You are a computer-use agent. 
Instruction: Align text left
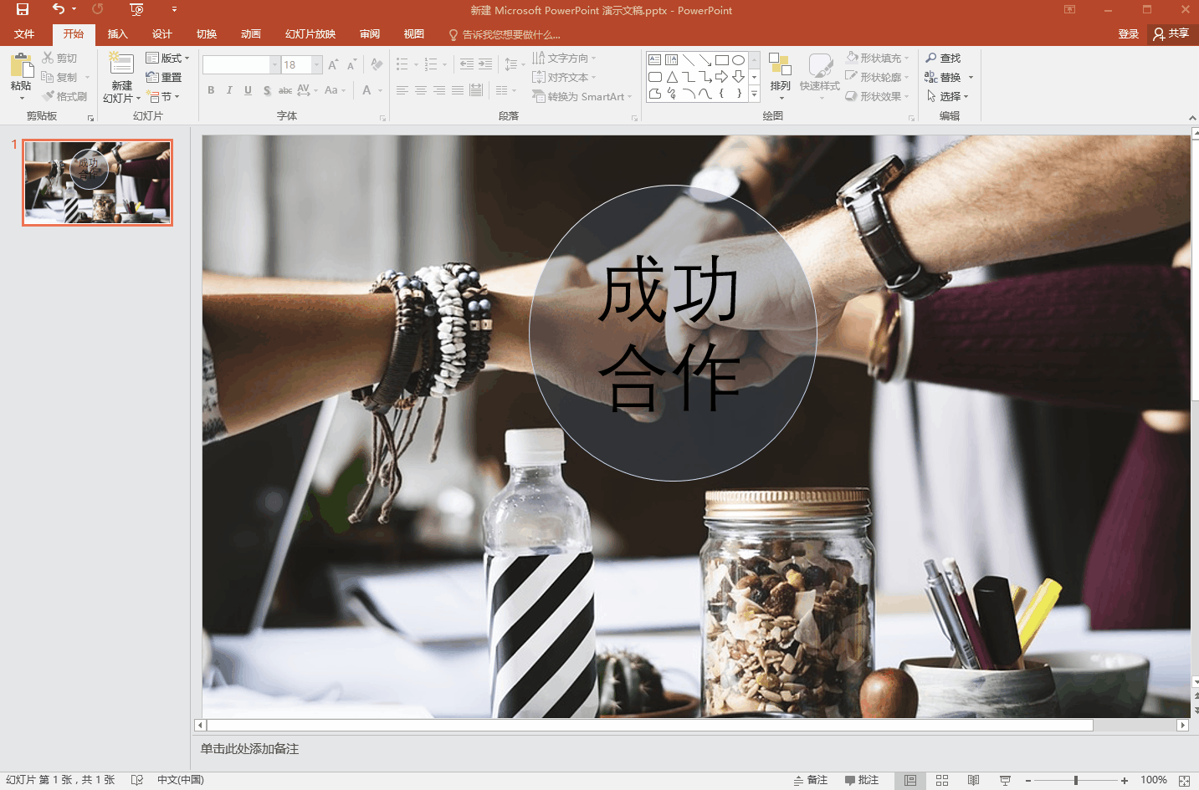(402, 90)
